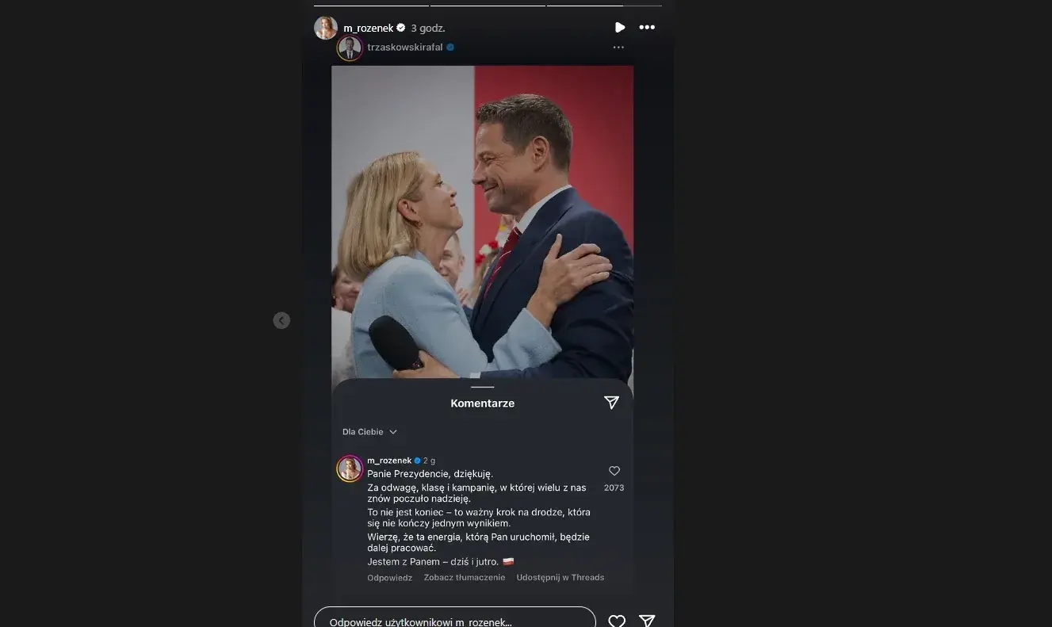The image size is (1052, 627).
Task: Open m_rozenek profile avatar at top
Action: pyautogui.click(x=326, y=28)
